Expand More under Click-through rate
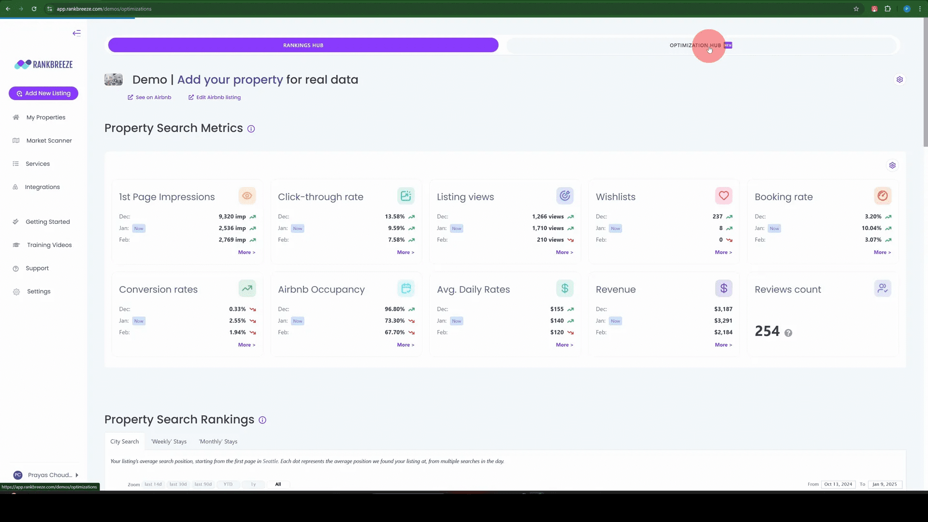 [406, 252]
